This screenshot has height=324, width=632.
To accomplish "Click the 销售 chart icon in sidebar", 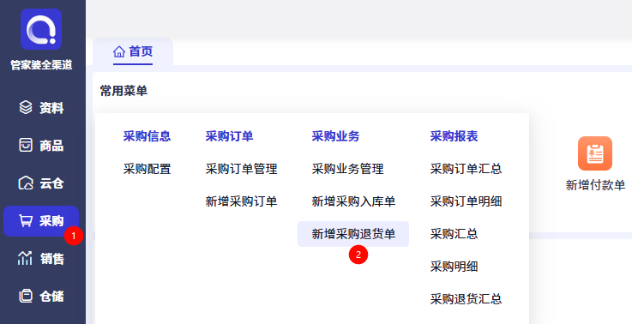I will tap(25, 258).
